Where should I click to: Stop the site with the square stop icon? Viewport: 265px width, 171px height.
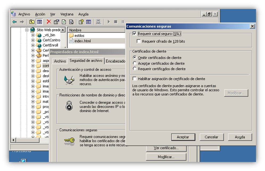click(115, 22)
